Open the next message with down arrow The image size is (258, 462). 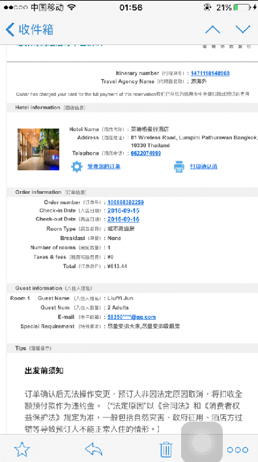click(243, 29)
